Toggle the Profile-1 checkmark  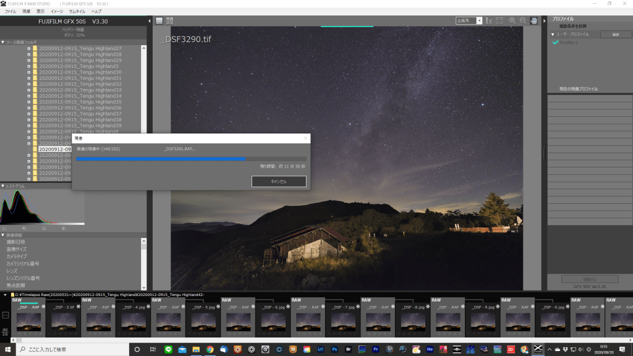[x=556, y=43]
